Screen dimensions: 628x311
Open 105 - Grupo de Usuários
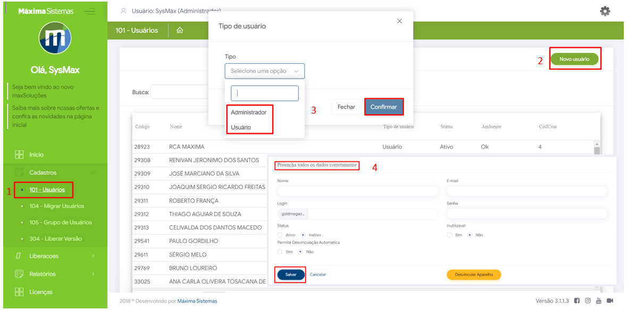(x=61, y=222)
